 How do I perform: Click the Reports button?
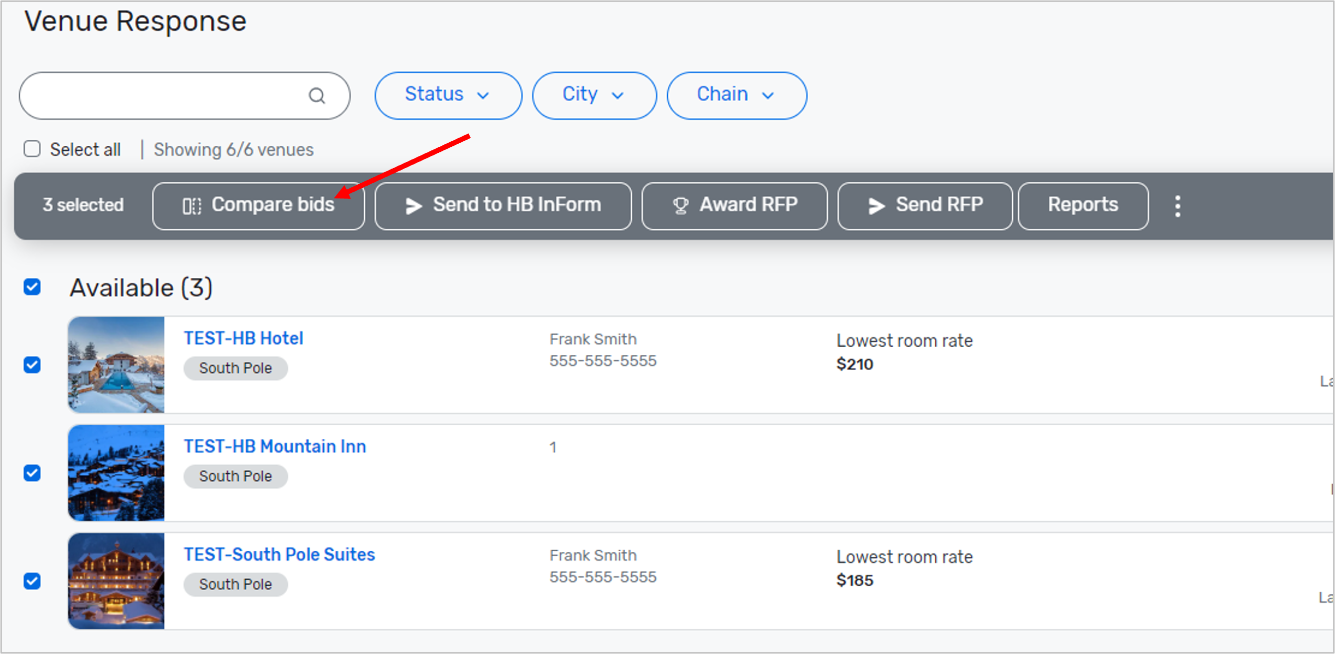tap(1082, 205)
